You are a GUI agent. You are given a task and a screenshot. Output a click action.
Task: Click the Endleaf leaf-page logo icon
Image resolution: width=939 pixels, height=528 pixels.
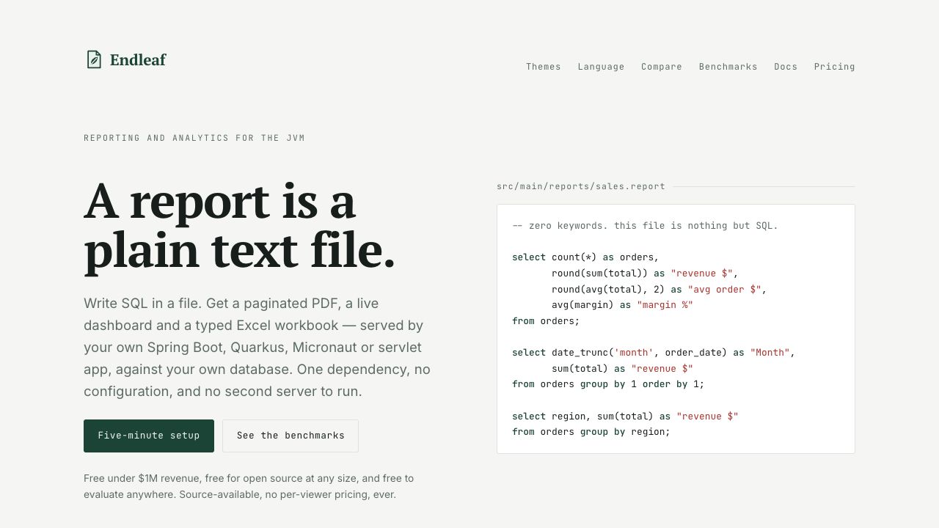pyautogui.click(x=94, y=59)
